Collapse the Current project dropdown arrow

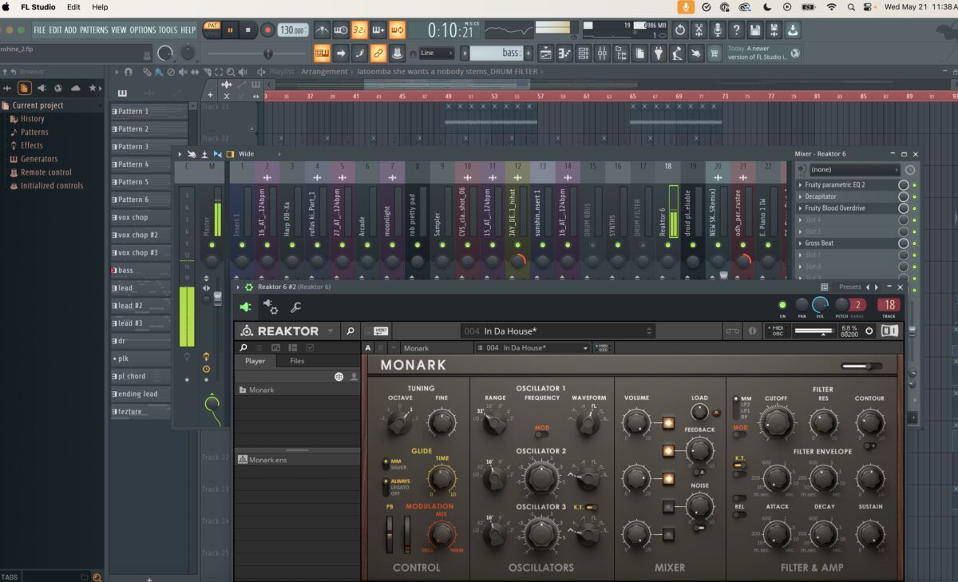pyautogui.click(x=99, y=105)
